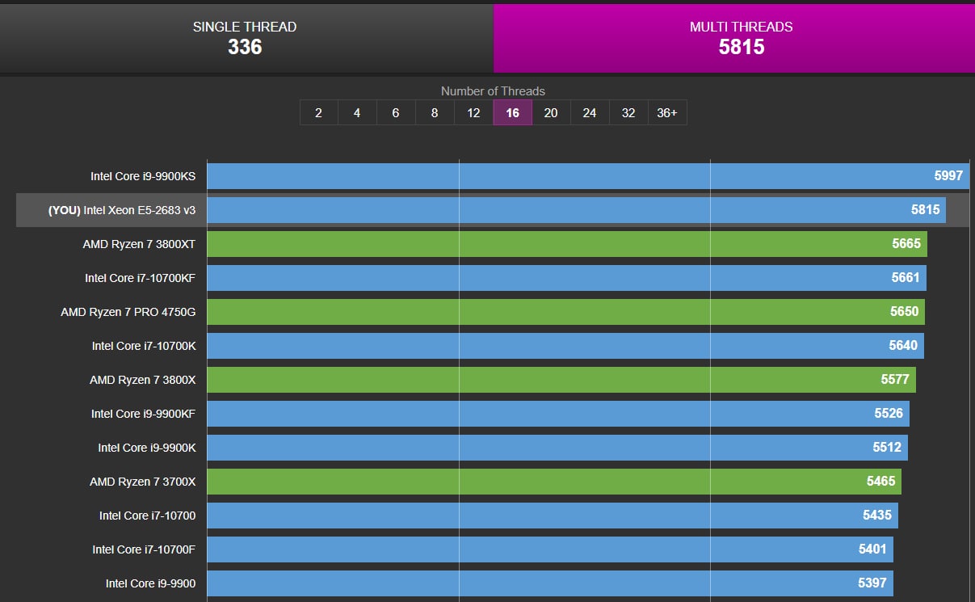Click the 5397 score value
Screen dimensions: 975x602
(872, 583)
